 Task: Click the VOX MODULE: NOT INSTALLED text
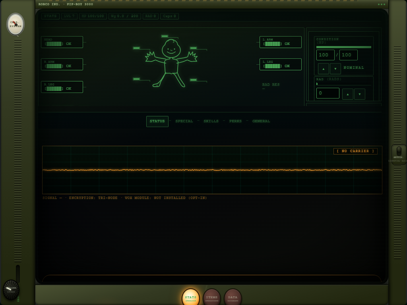[x=166, y=198]
